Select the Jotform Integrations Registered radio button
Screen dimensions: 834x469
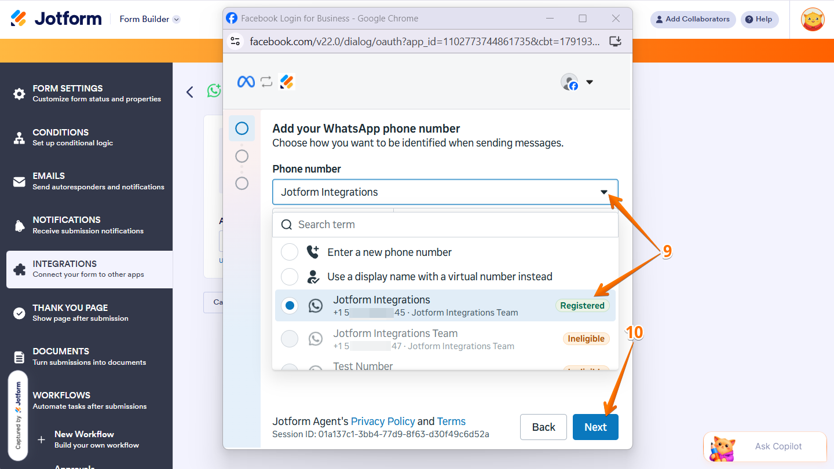pos(290,305)
